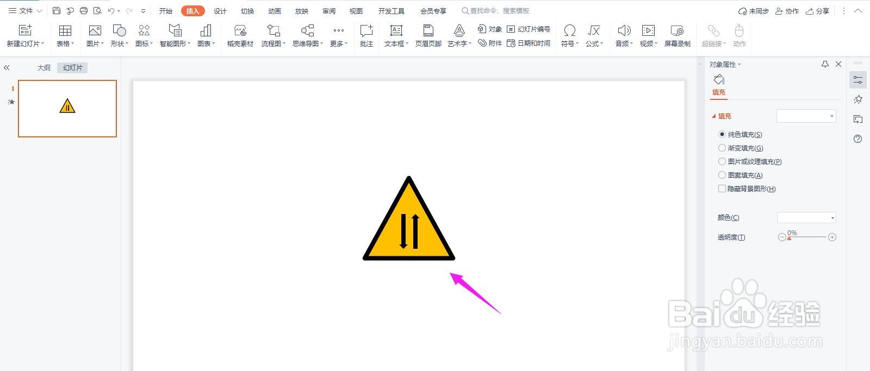Image resolution: width=870 pixels, height=371 pixels.
Task: Collapse the slide panel with double chevron
Action: click(x=7, y=68)
